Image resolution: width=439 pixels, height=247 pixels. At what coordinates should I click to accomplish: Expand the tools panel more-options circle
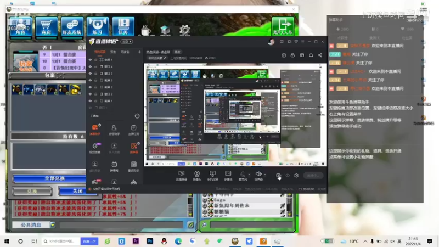click(137, 116)
